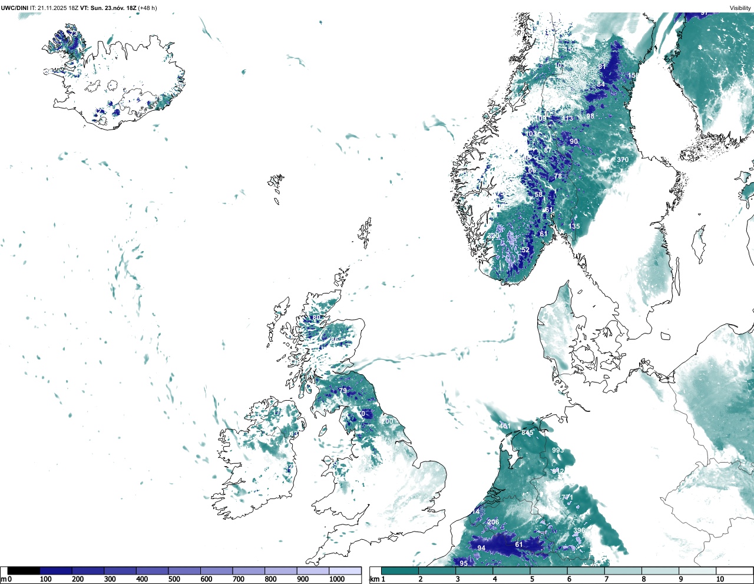The image size is (754, 584).
Task: Click the '52' value in southern Norway
Action: point(525,250)
